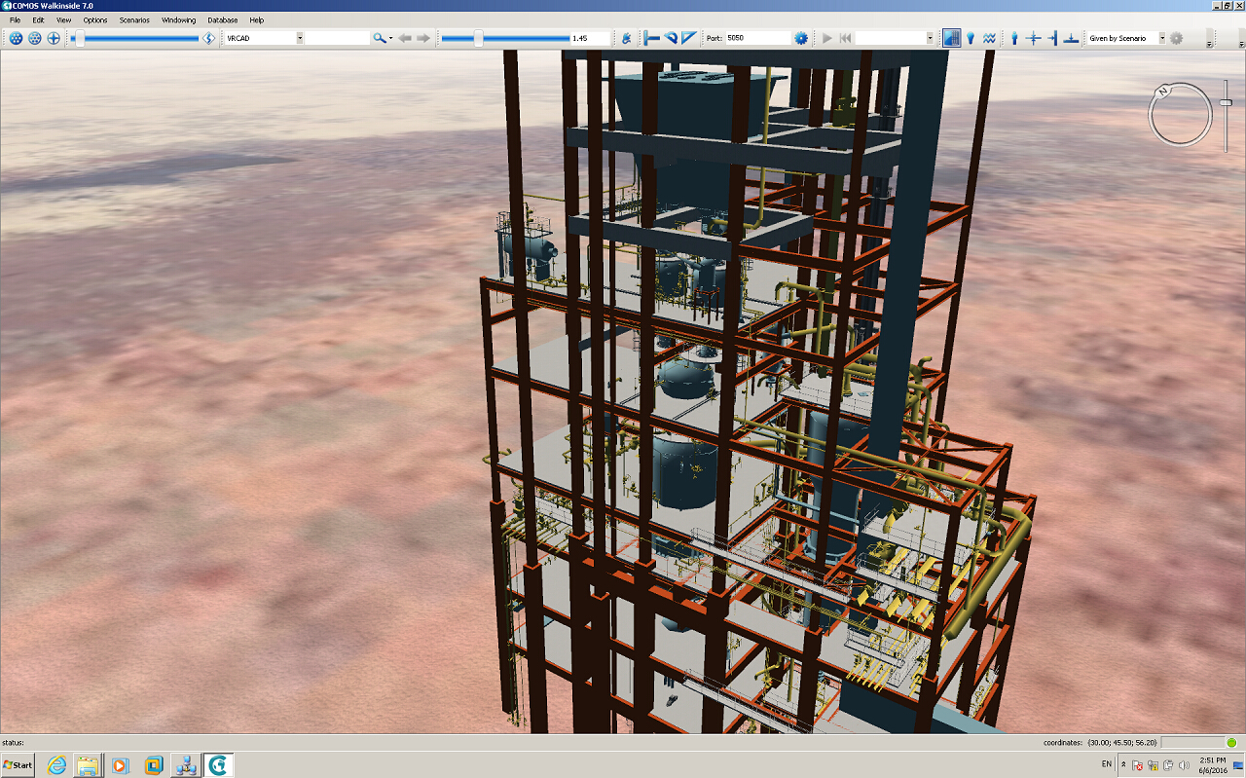Viewport: 1246px width, 778px height.
Task: Click the blue gear next to Port field
Action: tap(801, 38)
